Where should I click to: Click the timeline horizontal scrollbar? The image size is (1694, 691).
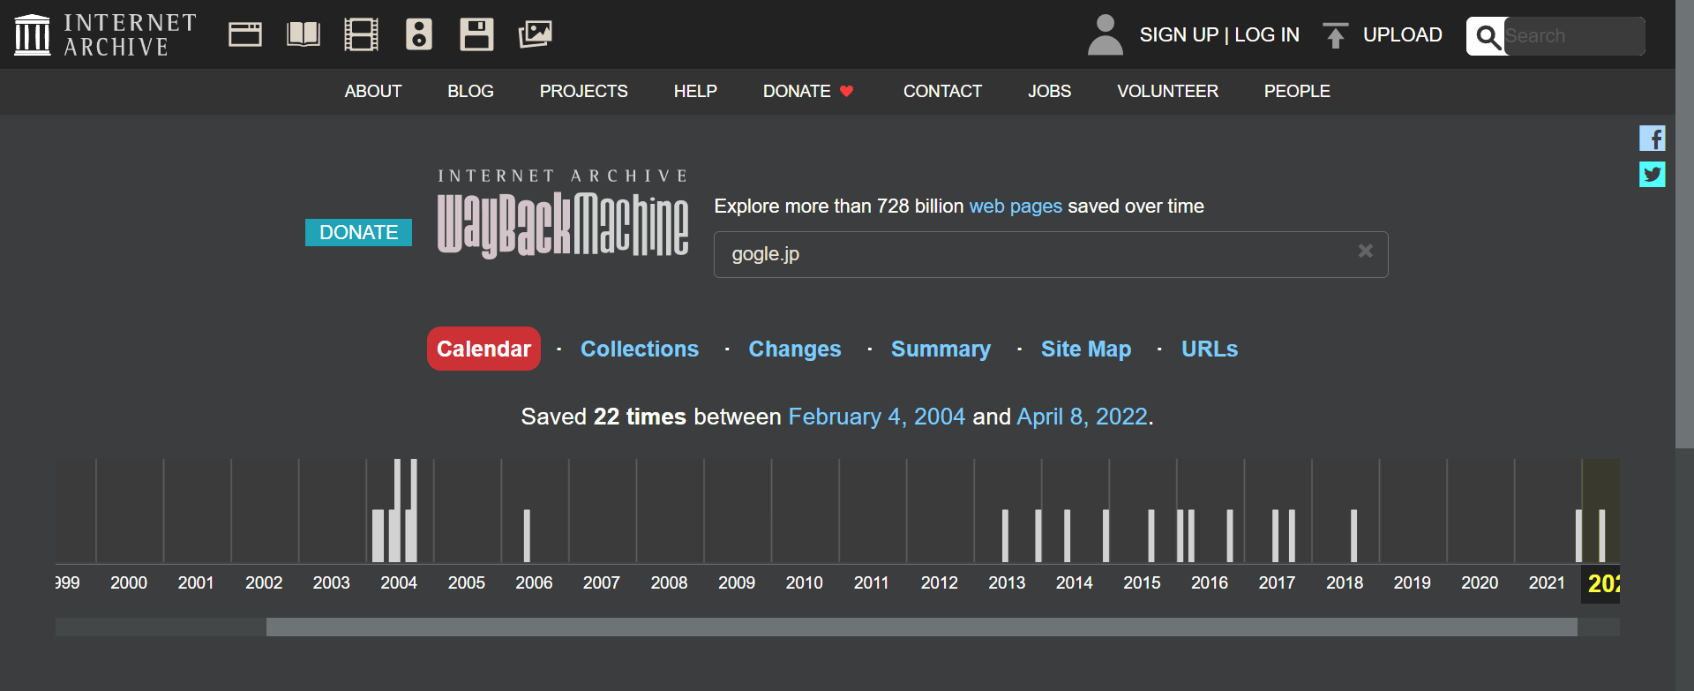pyautogui.click(x=921, y=627)
